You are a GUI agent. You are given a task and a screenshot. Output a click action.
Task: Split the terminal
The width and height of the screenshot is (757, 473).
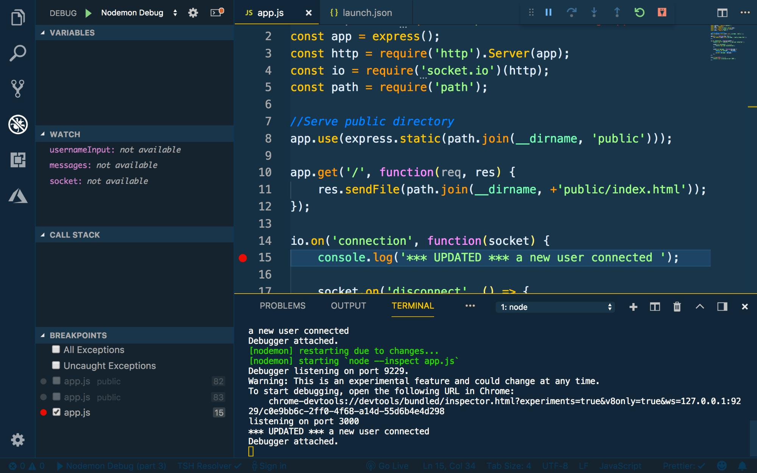(x=655, y=307)
